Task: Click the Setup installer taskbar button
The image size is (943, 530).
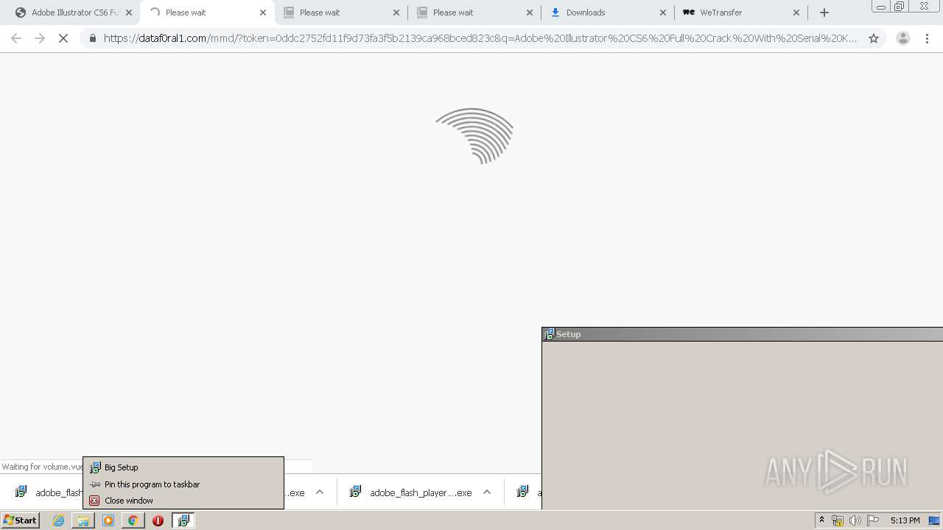Action: (183, 520)
